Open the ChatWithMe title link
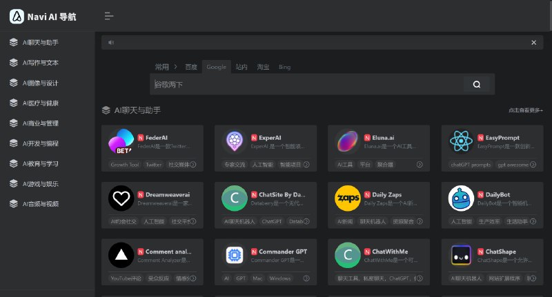The width and height of the screenshot is (552, 297). 390,252
